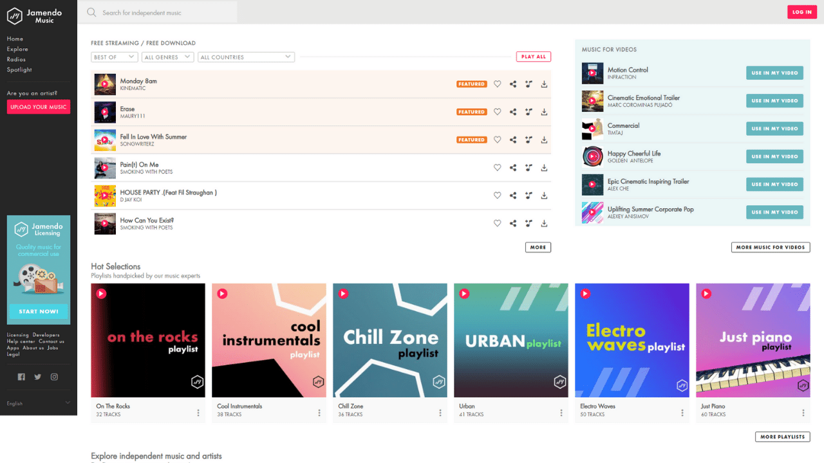Click the search magnifier icon
Screen dimensions: 824x463
coord(91,12)
